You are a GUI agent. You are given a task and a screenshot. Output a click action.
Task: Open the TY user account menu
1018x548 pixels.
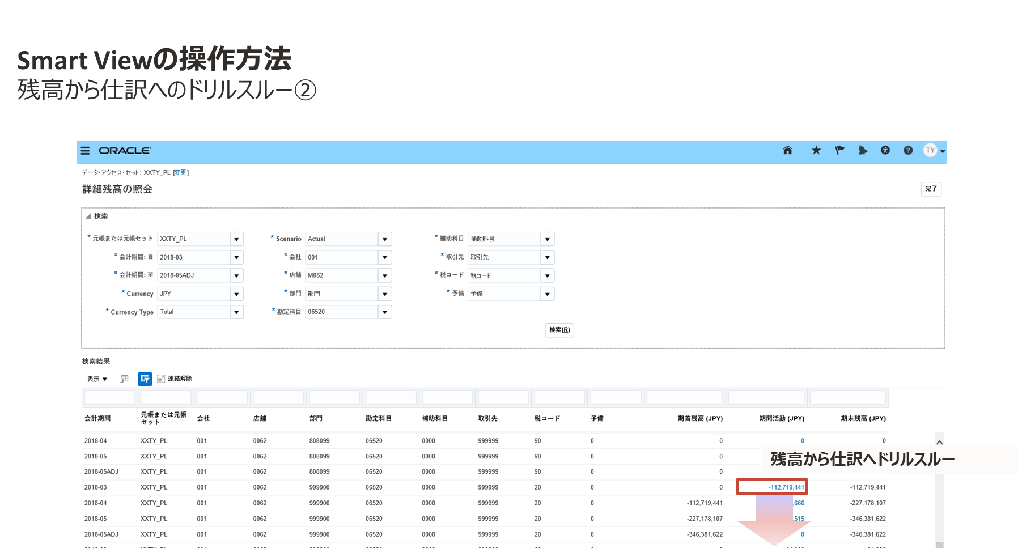tap(934, 151)
